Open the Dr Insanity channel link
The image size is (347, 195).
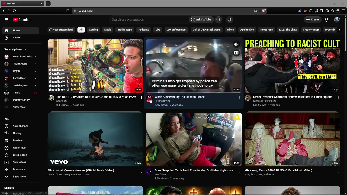pos(161,101)
